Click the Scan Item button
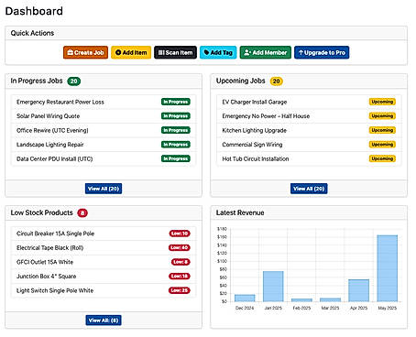The width and height of the screenshot is (416, 337). (x=175, y=52)
